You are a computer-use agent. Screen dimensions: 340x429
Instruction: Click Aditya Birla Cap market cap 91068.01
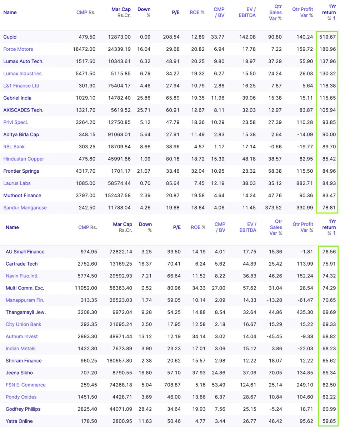[x=120, y=134]
